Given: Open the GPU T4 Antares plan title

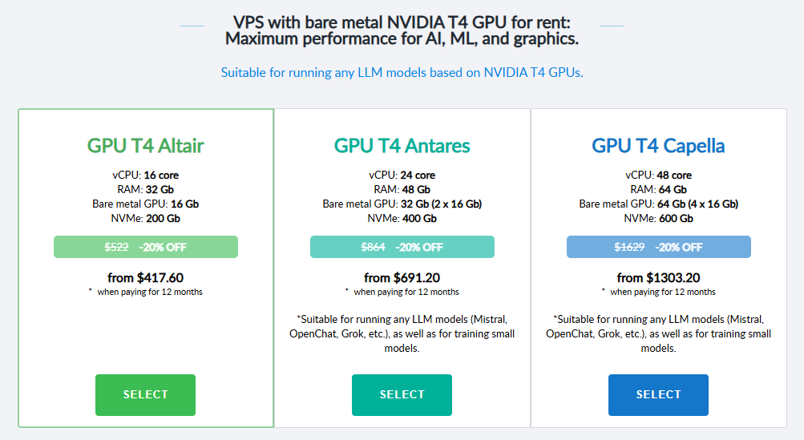Looking at the screenshot, I should click(402, 146).
